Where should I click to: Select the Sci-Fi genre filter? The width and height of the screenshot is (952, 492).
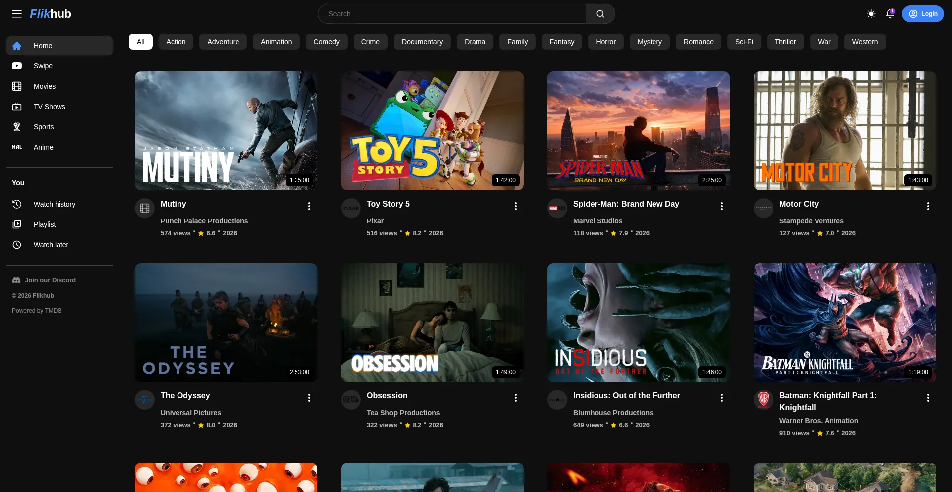[744, 42]
